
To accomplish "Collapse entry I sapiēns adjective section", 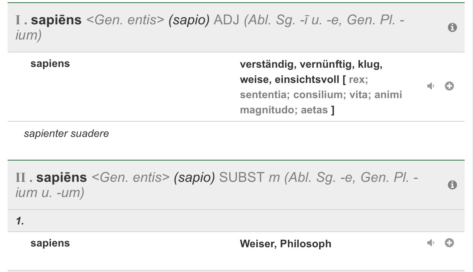I will (x=152, y=27).
